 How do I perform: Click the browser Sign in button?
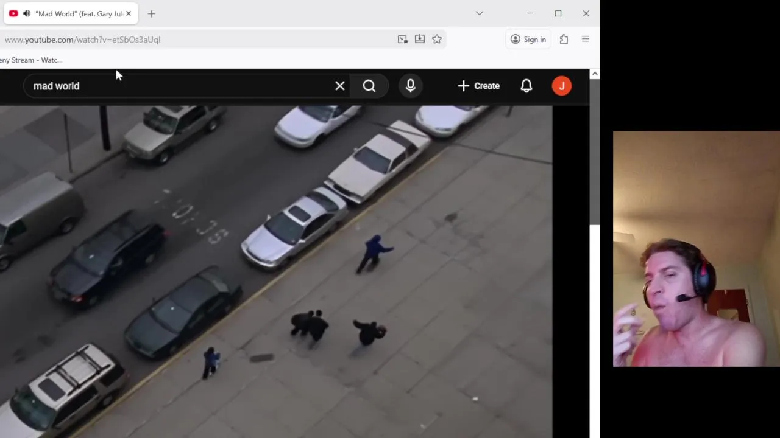[x=528, y=39]
